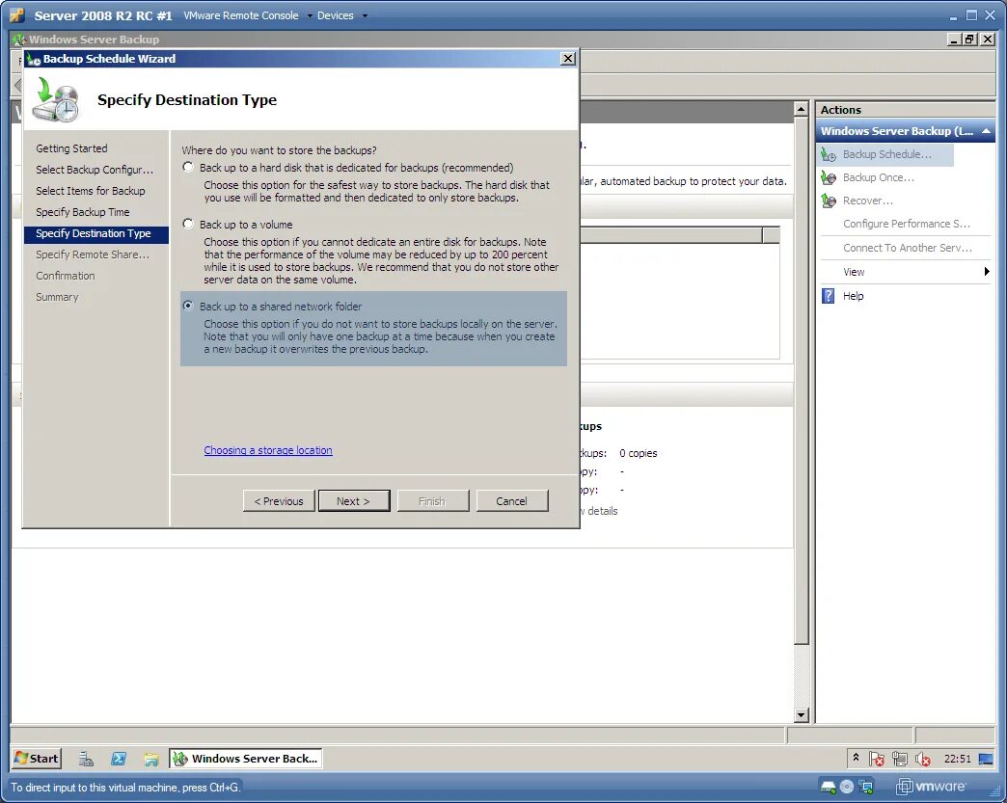This screenshot has width=1007, height=803.
Task: Click the Help question mark icon
Action: 829,296
